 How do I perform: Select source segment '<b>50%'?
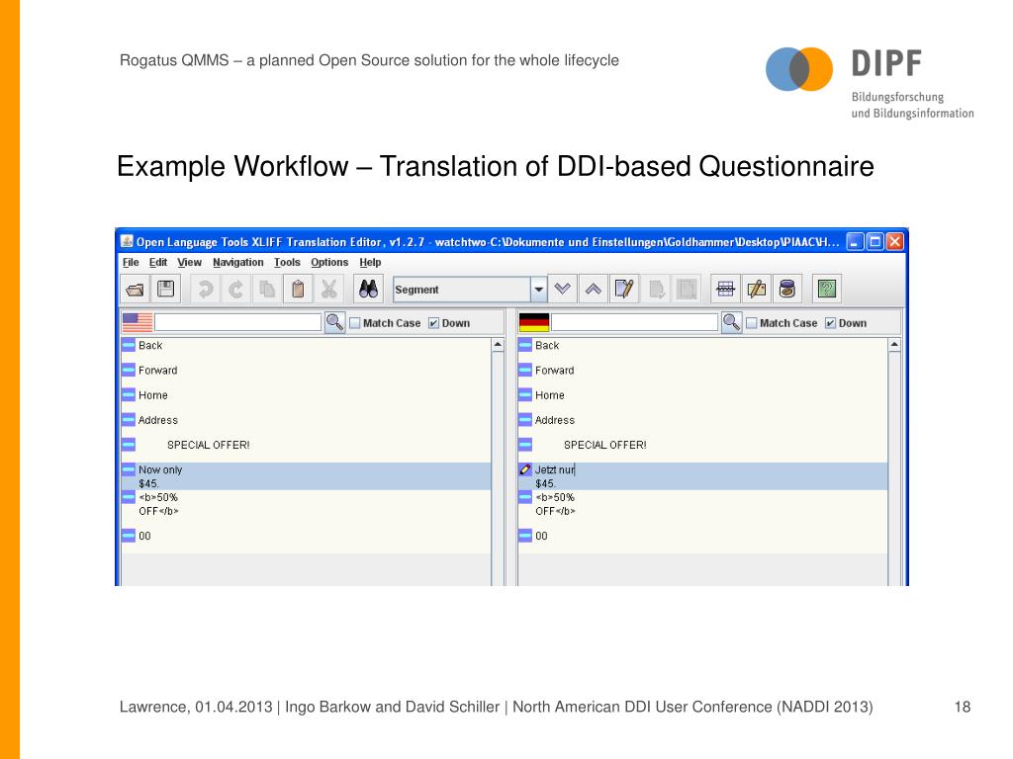(157, 498)
